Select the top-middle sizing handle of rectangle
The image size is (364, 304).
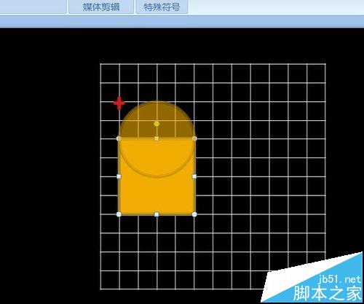coord(157,139)
